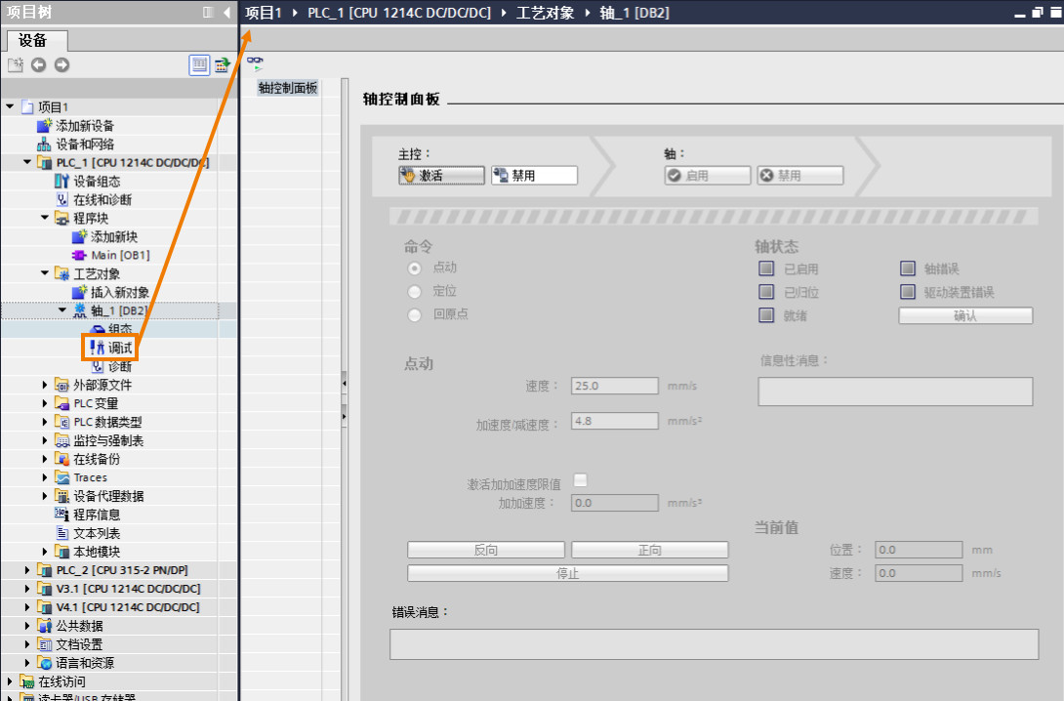Click the 激活 master control button

[442, 175]
